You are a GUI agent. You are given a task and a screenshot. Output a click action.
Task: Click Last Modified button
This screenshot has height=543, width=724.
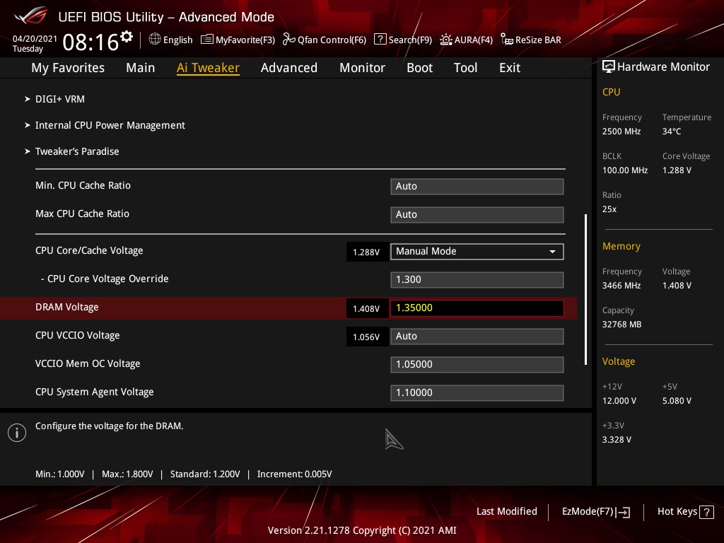[506, 511]
